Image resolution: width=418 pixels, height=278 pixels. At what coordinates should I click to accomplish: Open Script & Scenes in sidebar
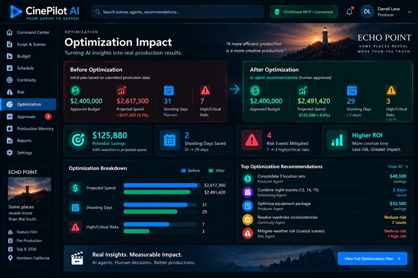coord(28,44)
